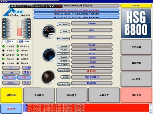Click the blue round axis indicator dial
The image size is (153, 114).
[49, 55]
